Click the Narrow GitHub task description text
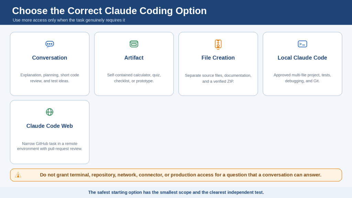Image resolution: width=352 pixels, height=198 pixels. [49, 146]
